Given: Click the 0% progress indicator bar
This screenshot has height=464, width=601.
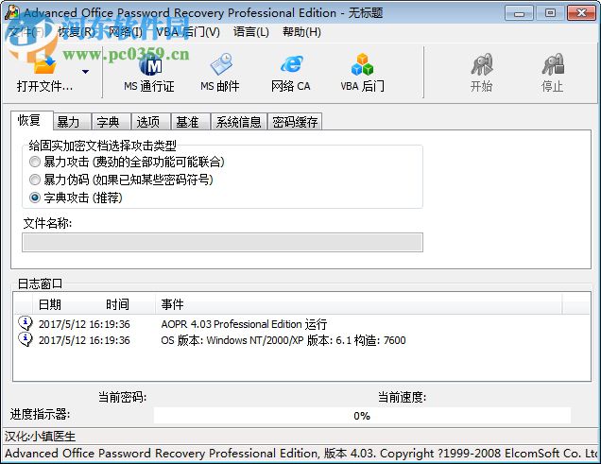Looking at the screenshot, I should click(362, 416).
